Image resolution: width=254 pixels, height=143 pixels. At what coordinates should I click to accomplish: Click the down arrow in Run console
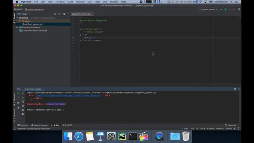(x=23, y=97)
